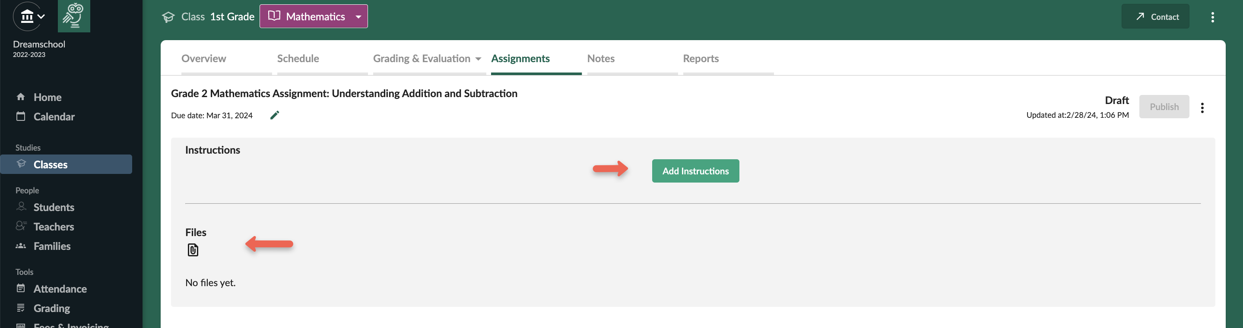Click the Classes graduation cap icon

[x=21, y=164]
